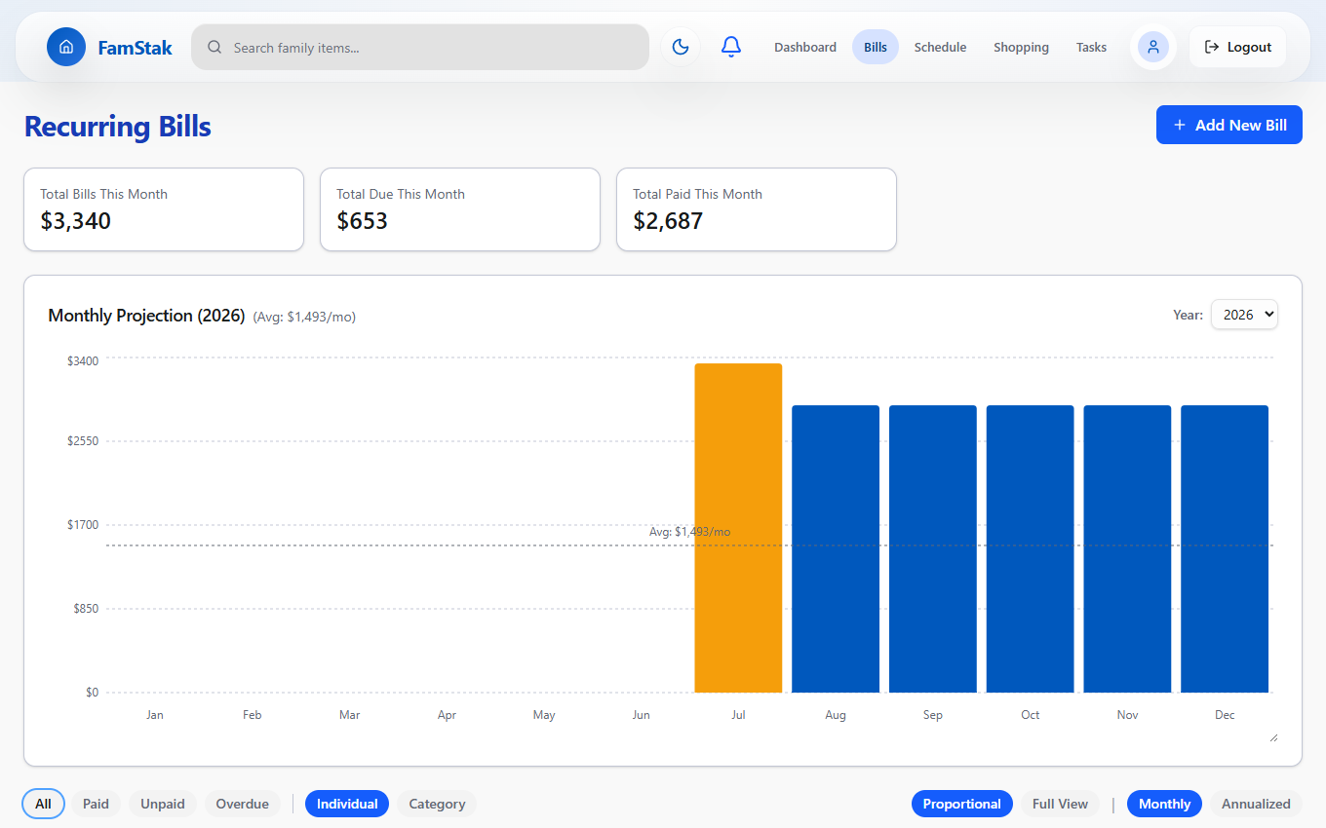Select the All filter chip

click(43, 804)
